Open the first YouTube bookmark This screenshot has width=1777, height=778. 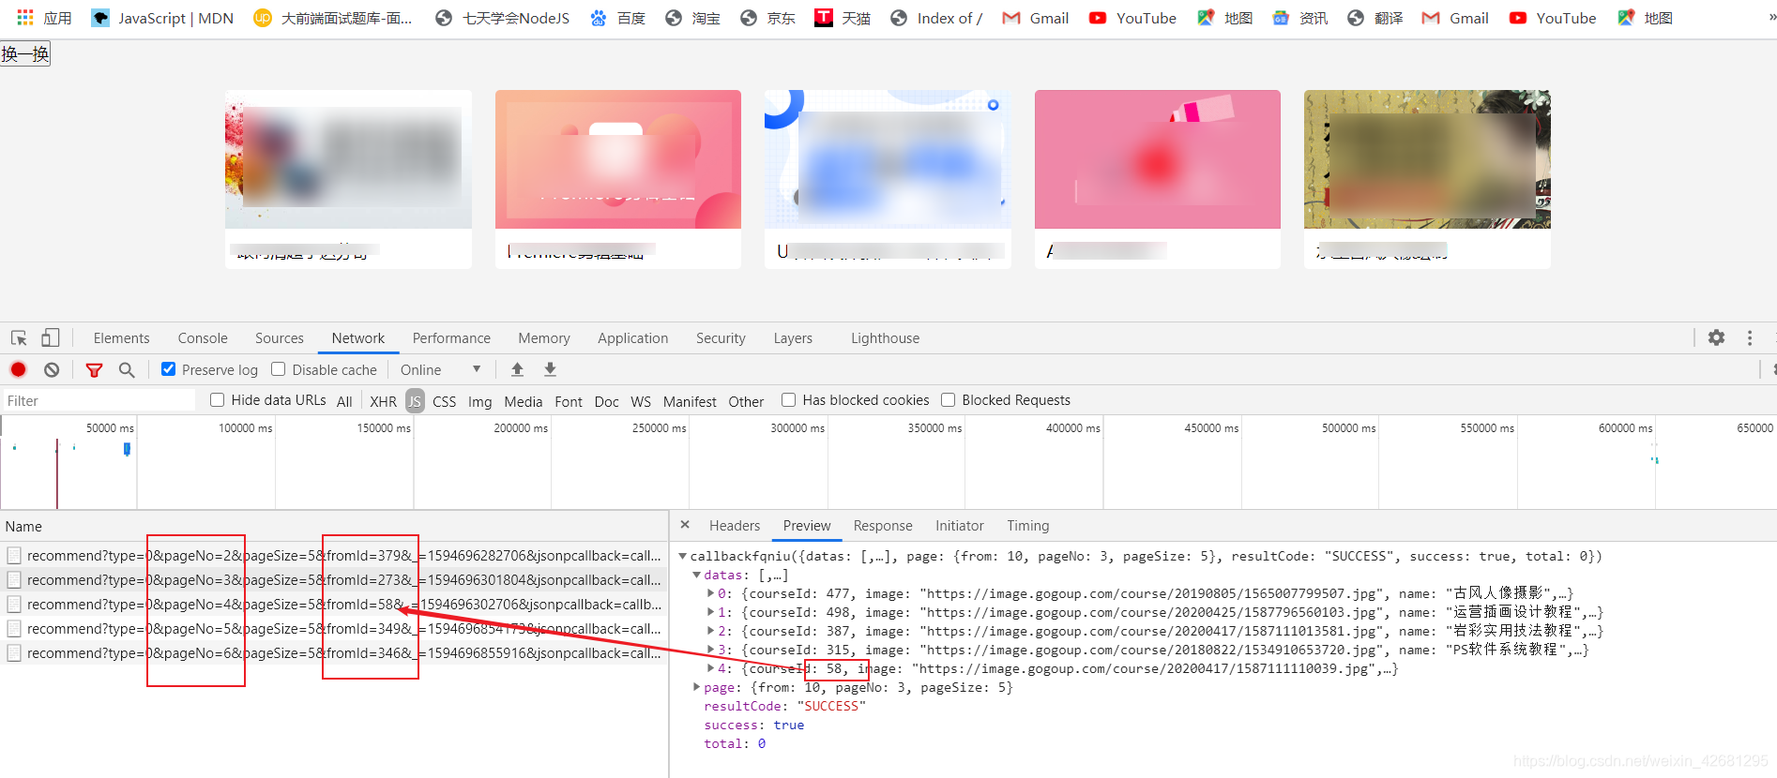click(1132, 18)
